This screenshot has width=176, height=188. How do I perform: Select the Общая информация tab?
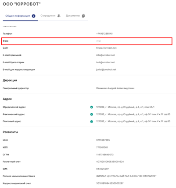(x=20, y=16)
